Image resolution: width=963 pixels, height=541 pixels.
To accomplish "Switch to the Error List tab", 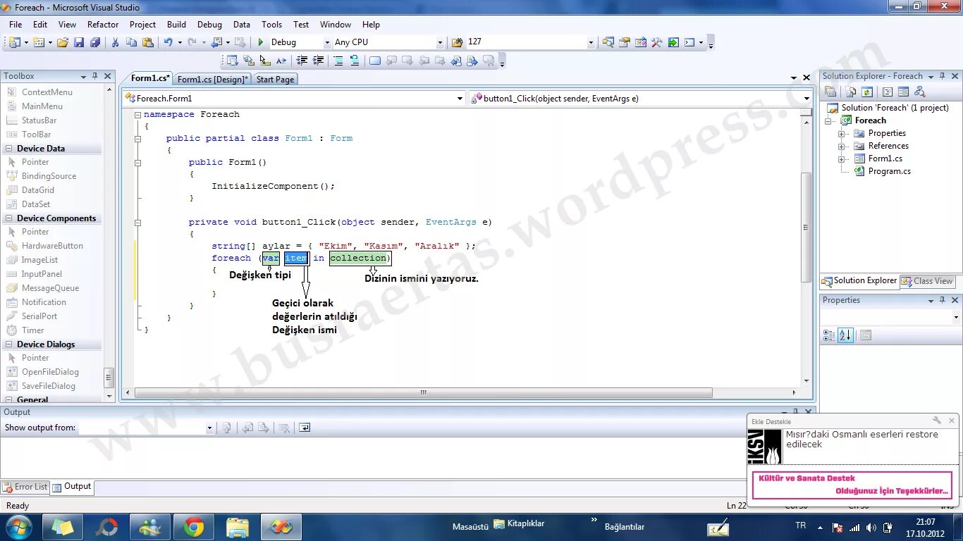I will point(25,487).
